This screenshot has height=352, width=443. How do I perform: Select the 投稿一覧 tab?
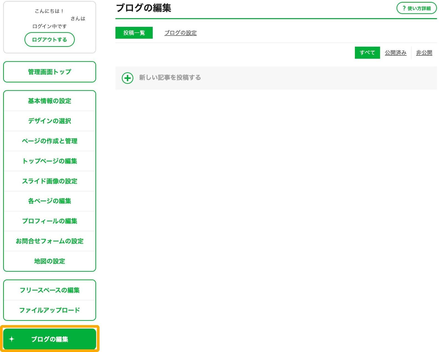tap(134, 33)
